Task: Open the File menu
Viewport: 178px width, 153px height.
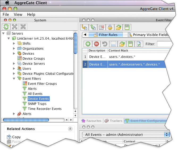Action: [6, 15]
